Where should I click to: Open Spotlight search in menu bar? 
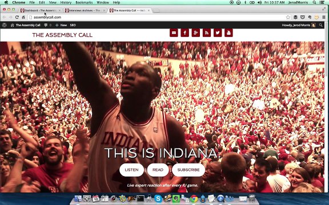(314, 2)
